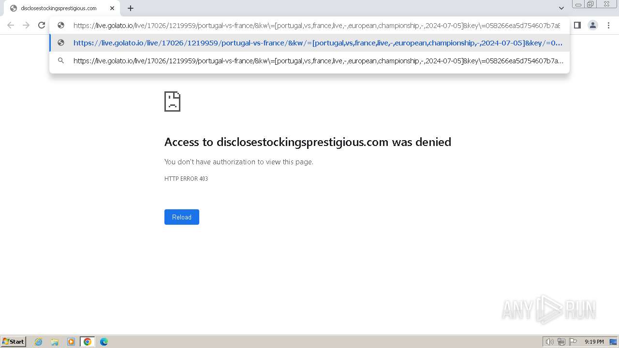Click the "HTTP ERROR 403" text
Viewport: 619px width, 348px height.
tap(186, 179)
